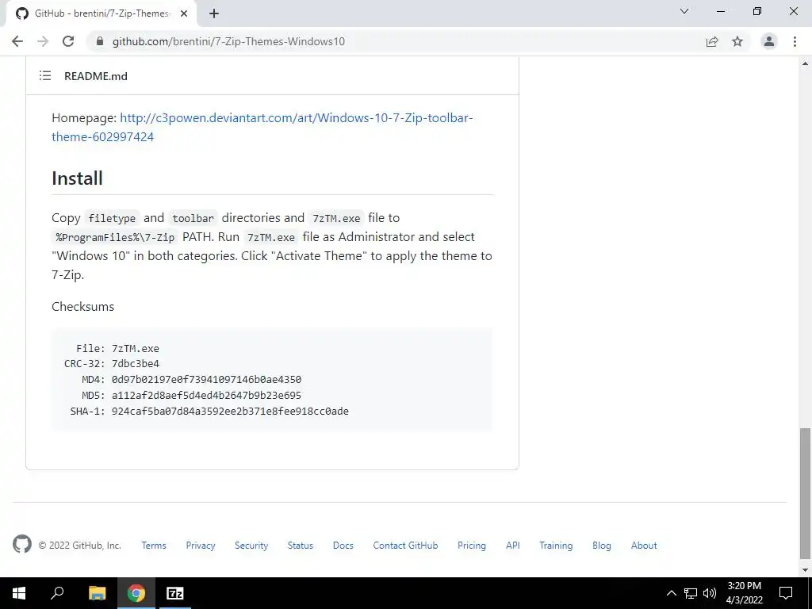
Task: Click the SHA-1 checksum value
Action: click(x=231, y=412)
